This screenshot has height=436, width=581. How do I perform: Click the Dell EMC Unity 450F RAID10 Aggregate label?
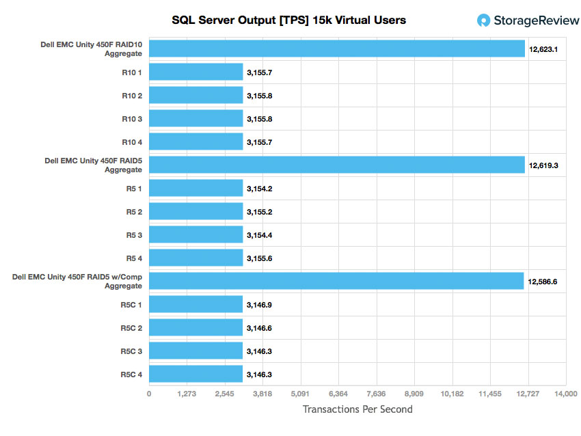pyautogui.click(x=91, y=49)
